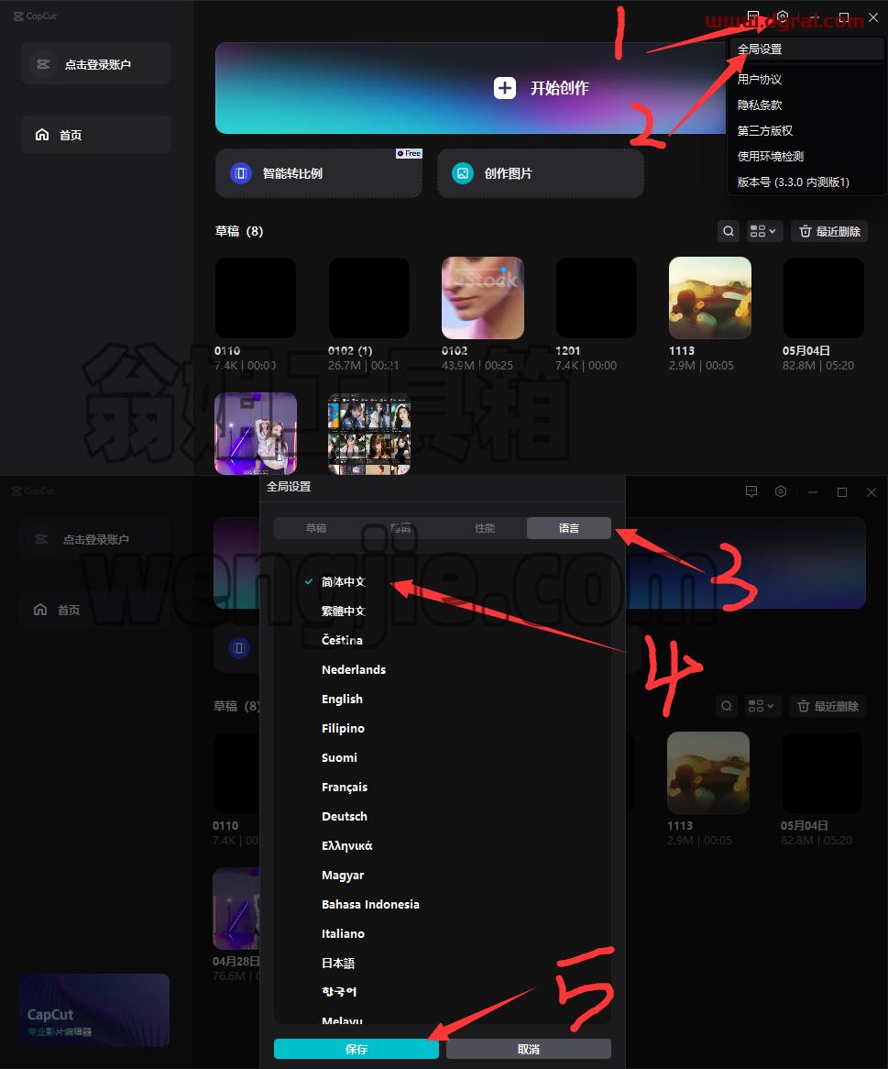The height and width of the screenshot is (1069, 888).
Task: Open the draft search magnifier icon
Action: (728, 231)
